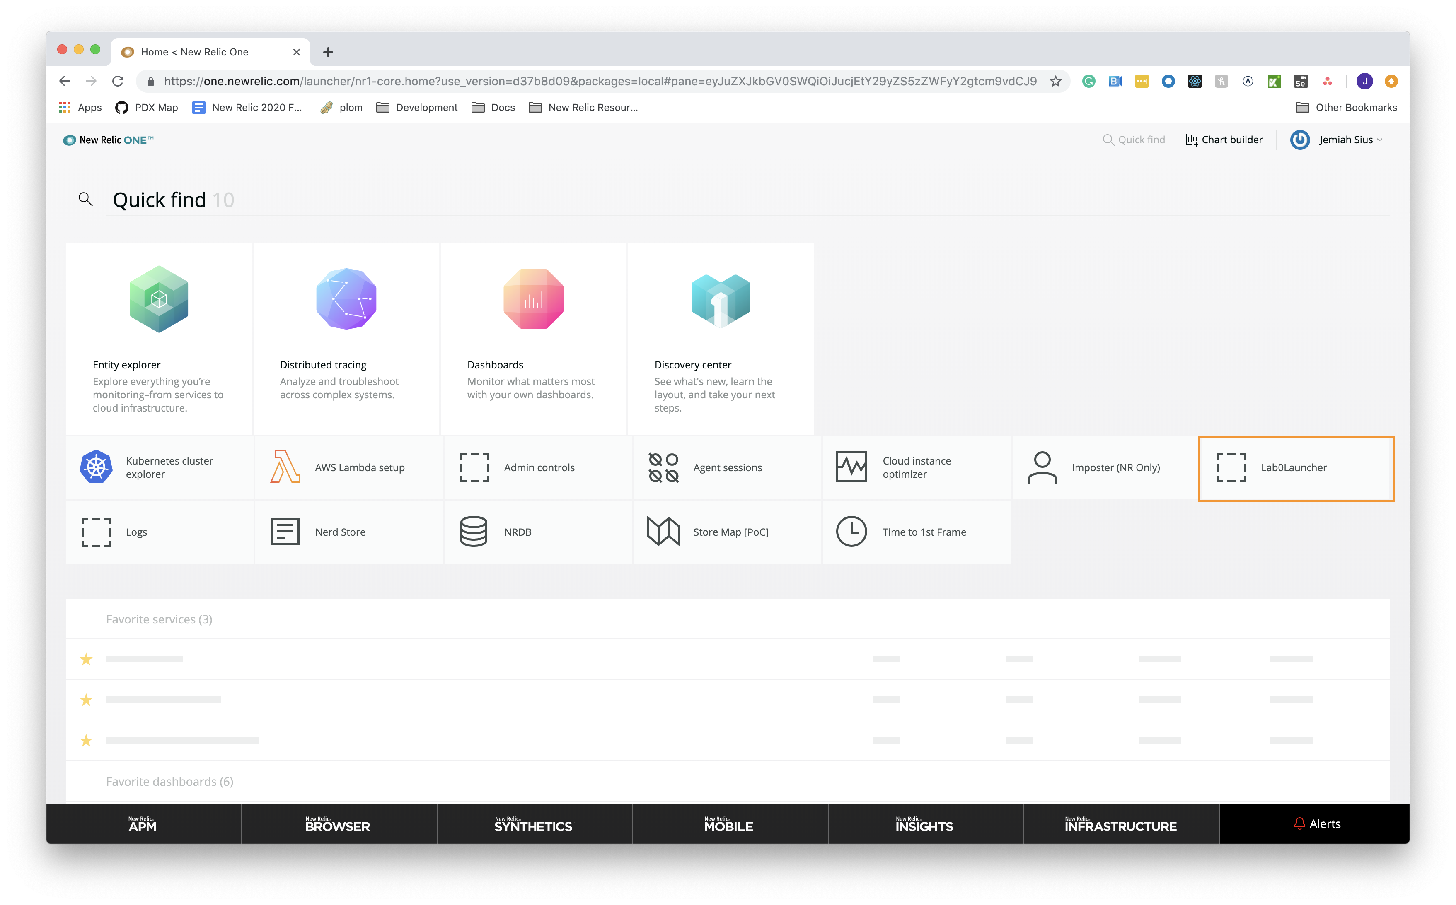
Task: Unfavorite the first starred favorite service
Action: coord(86,659)
